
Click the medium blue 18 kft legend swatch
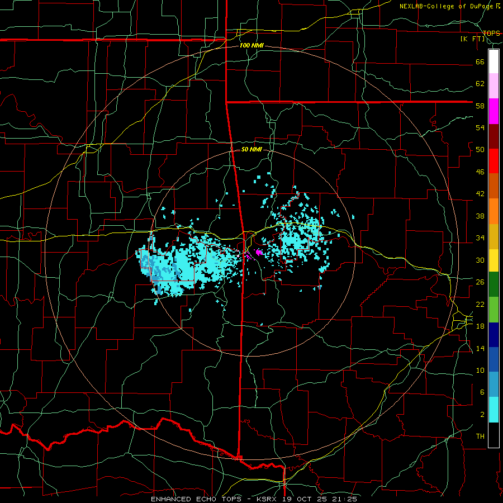(x=493, y=359)
